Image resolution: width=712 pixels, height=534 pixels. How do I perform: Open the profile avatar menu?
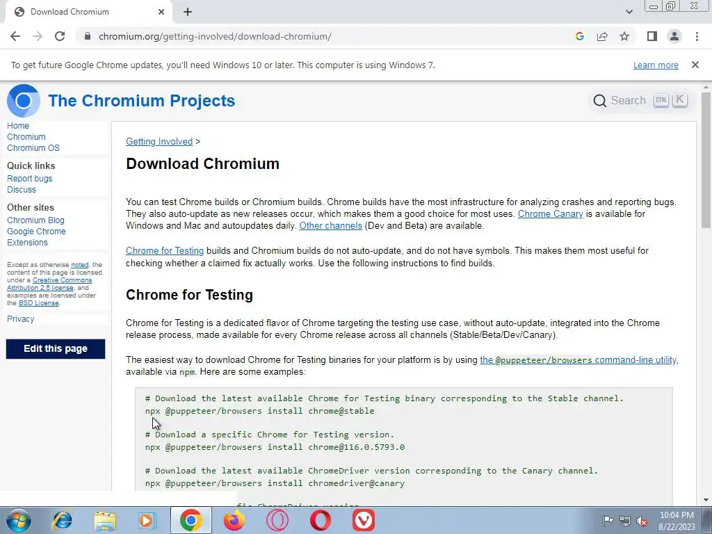coord(674,36)
